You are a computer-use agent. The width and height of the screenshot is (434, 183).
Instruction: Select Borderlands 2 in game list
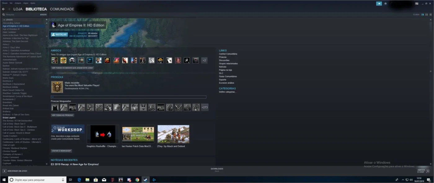9,99
